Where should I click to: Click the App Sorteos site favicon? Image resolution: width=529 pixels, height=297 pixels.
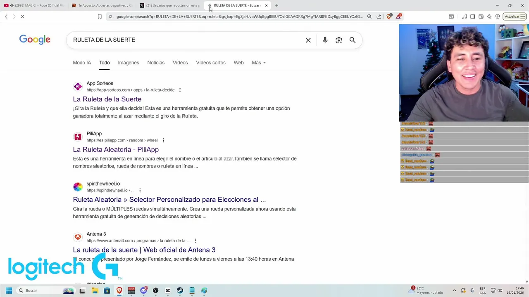click(78, 87)
